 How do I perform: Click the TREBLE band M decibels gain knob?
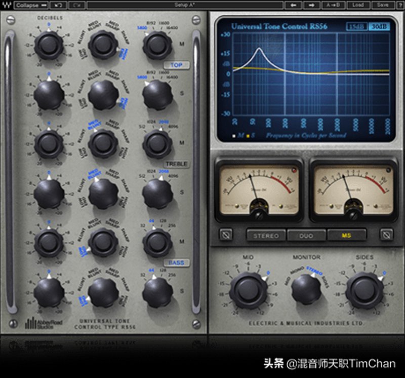coord(49,144)
